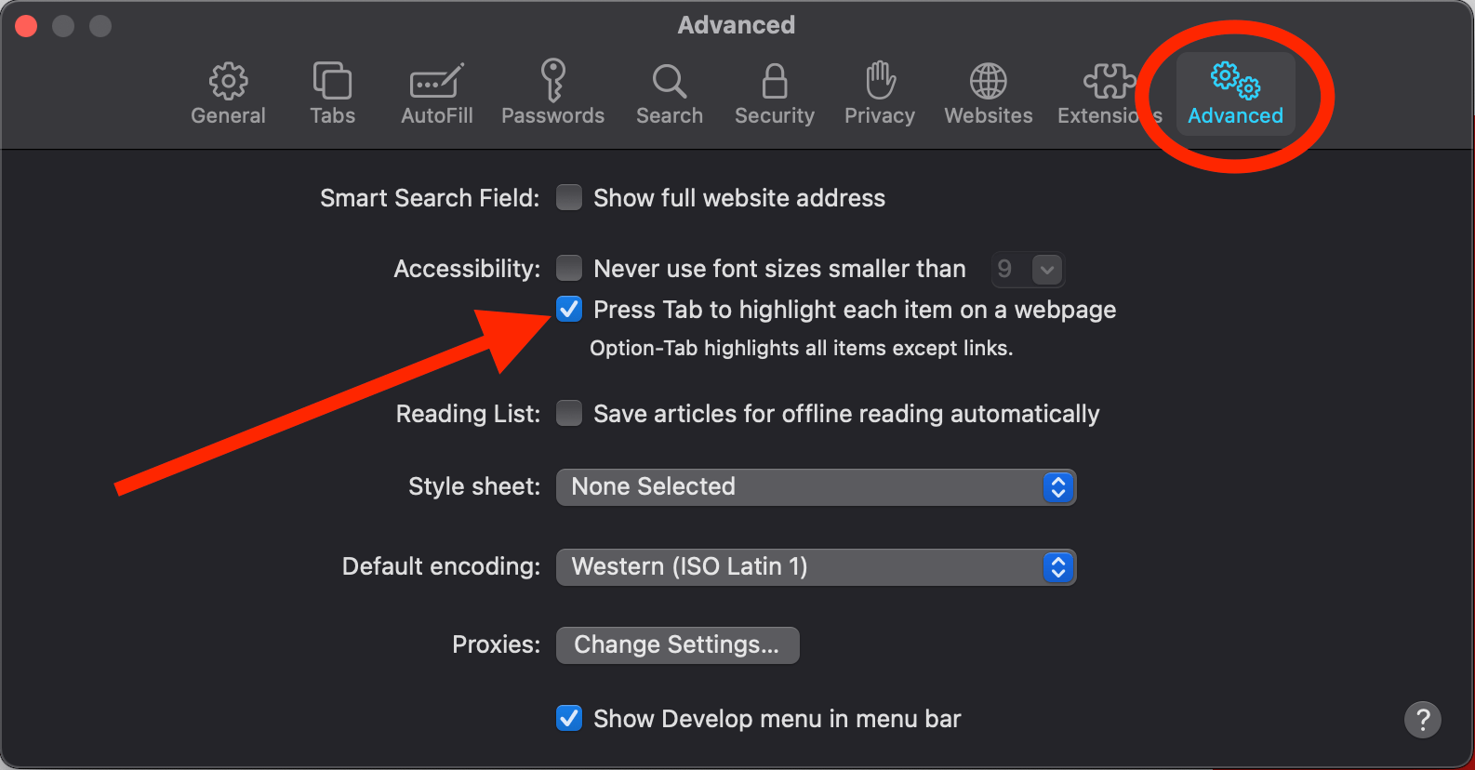This screenshot has height=770, width=1475.
Task: Click the Proxies Change Settings button
Action: click(x=677, y=645)
